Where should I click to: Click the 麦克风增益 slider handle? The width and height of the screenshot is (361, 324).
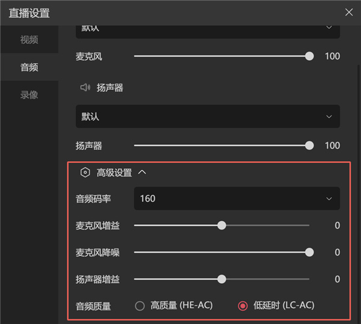pyautogui.click(x=221, y=225)
